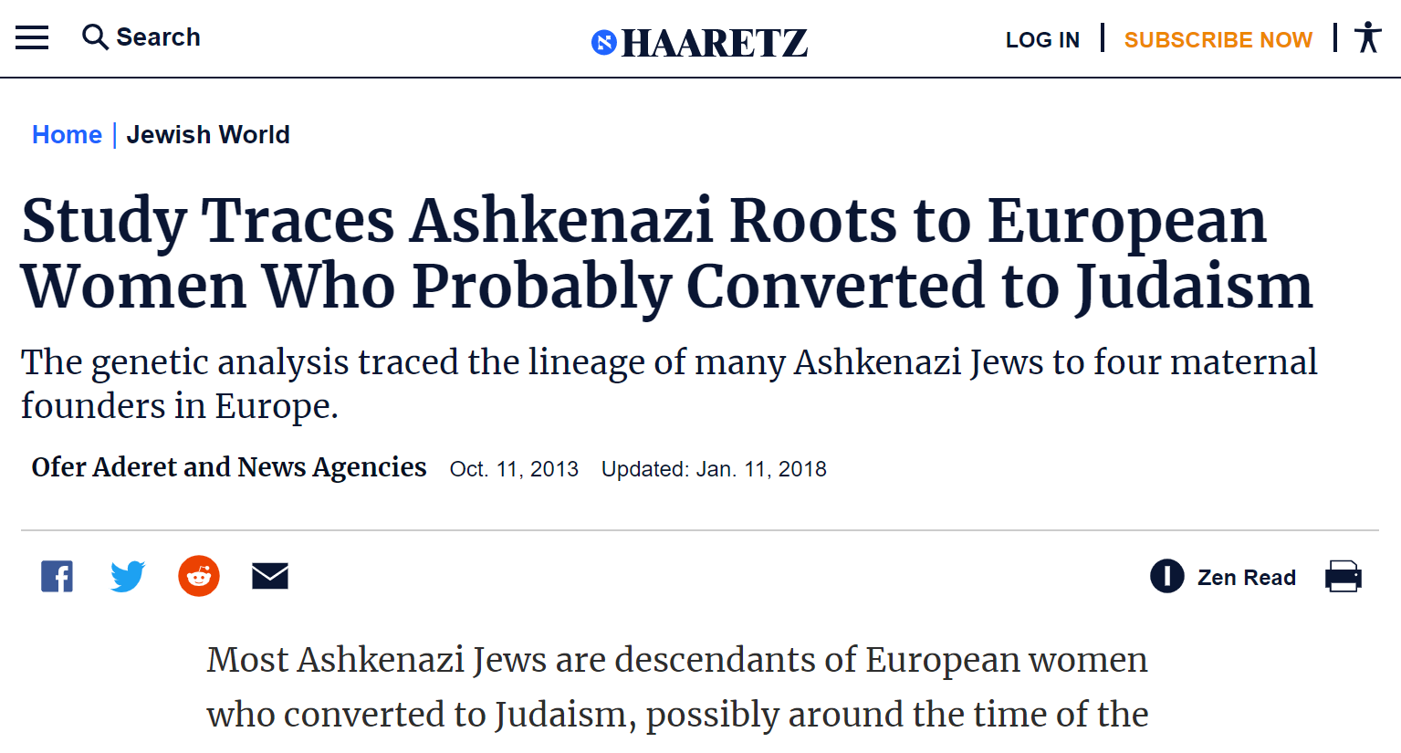Open the hamburger navigation menu
This screenshot has width=1401, height=753.
coord(32,37)
